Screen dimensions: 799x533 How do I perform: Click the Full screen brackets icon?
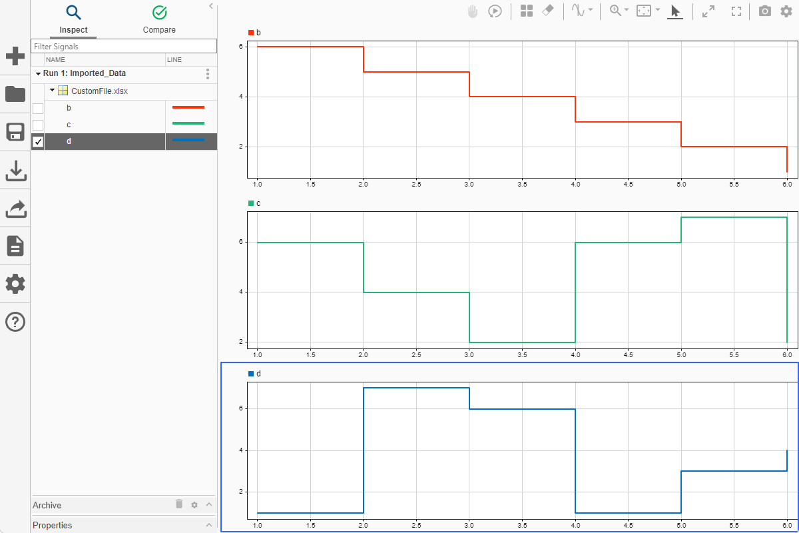(736, 11)
